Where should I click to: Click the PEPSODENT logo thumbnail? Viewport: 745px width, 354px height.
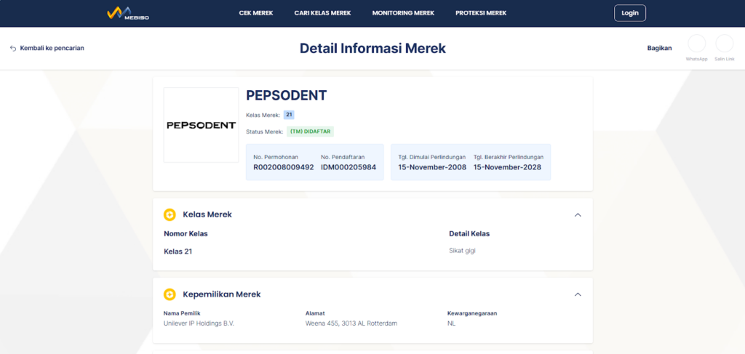201,125
